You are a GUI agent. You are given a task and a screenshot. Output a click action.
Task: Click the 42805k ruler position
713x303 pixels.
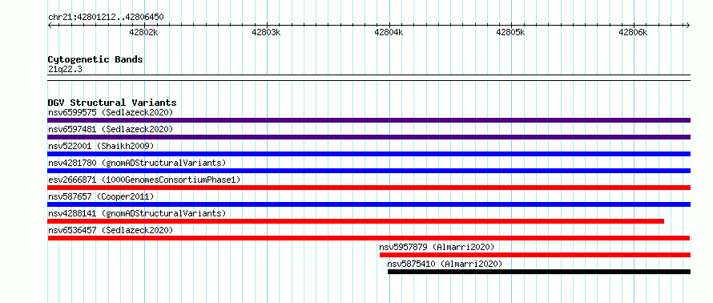point(510,32)
